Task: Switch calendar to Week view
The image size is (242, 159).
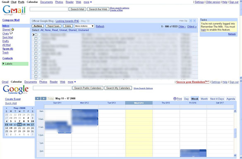Action: [194, 99]
